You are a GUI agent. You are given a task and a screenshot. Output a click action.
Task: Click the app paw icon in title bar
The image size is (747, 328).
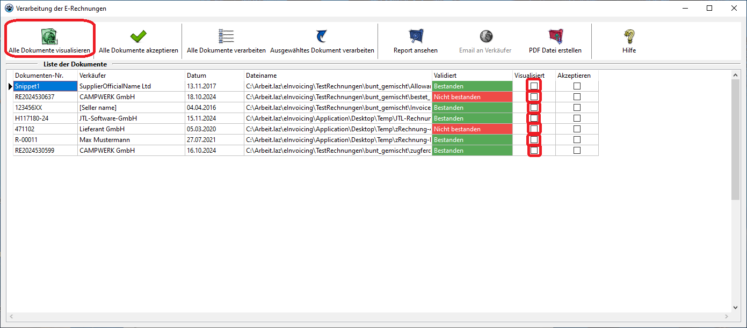(9, 9)
